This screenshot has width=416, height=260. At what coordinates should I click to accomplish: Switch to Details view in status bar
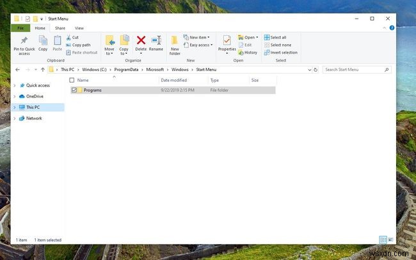(383, 240)
